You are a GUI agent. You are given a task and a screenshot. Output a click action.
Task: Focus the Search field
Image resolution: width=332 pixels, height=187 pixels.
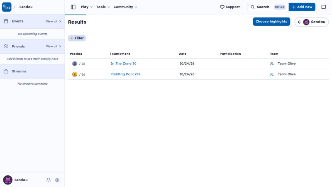268,7
